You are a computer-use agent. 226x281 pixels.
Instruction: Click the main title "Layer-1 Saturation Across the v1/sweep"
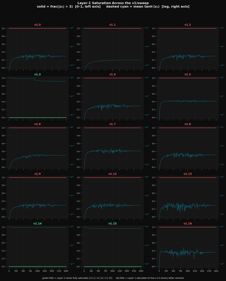[113, 3]
